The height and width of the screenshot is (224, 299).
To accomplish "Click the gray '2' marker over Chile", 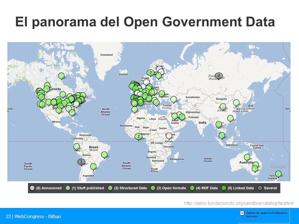I will tap(81, 162).
